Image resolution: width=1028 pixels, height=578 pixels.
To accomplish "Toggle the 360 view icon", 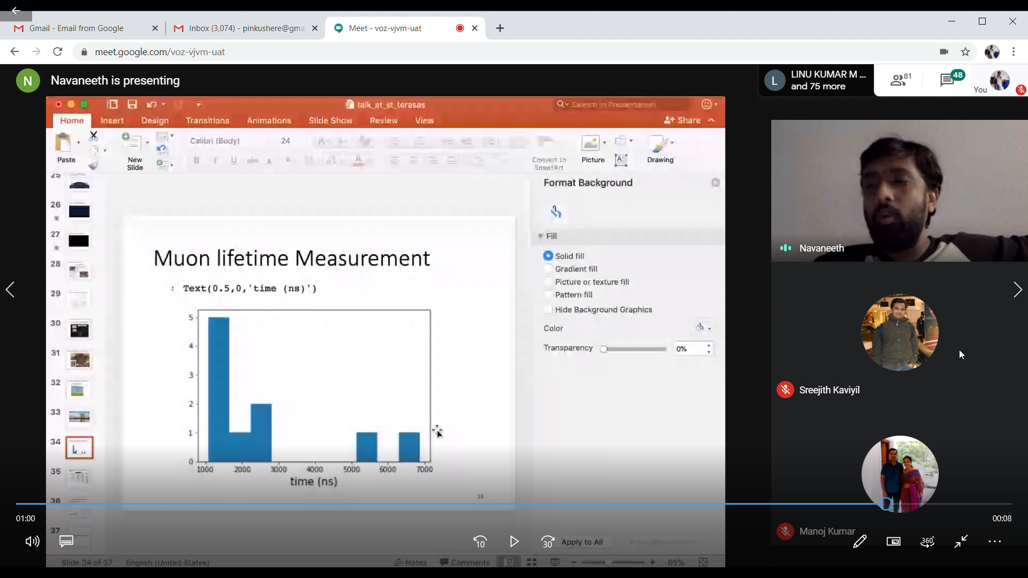I will (927, 542).
